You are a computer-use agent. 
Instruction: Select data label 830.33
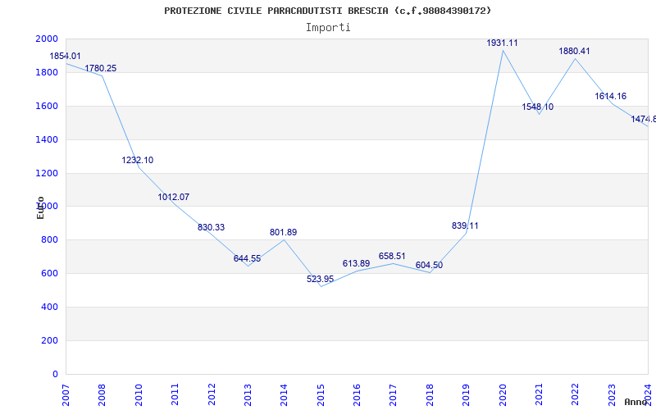point(211,227)
